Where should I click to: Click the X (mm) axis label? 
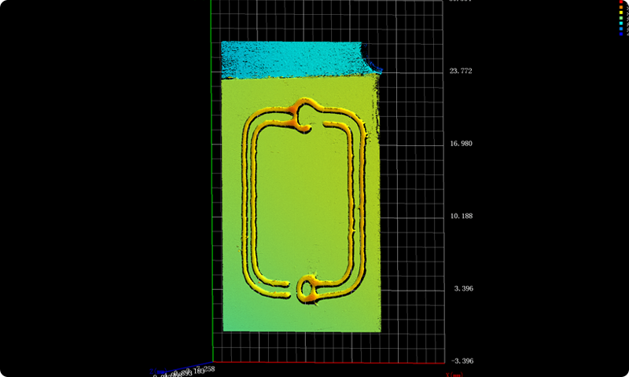tap(454, 374)
